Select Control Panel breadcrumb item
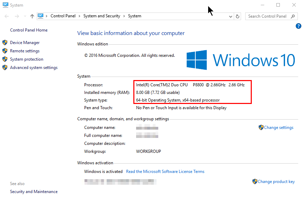This screenshot has width=302, height=201. click(x=63, y=16)
